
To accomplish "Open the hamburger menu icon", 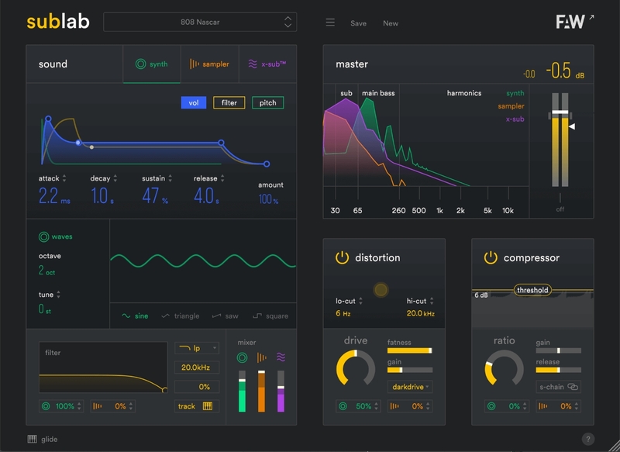I will coord(330,22).
